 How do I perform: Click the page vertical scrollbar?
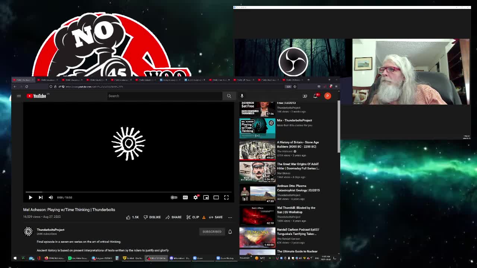click(x=338, y=127)
